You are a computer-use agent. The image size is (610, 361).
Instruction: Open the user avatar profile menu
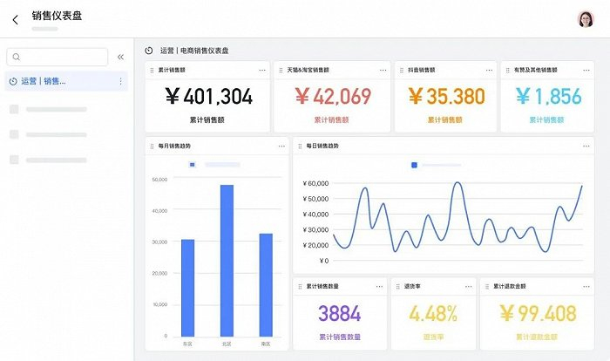(x=586, y=19)
